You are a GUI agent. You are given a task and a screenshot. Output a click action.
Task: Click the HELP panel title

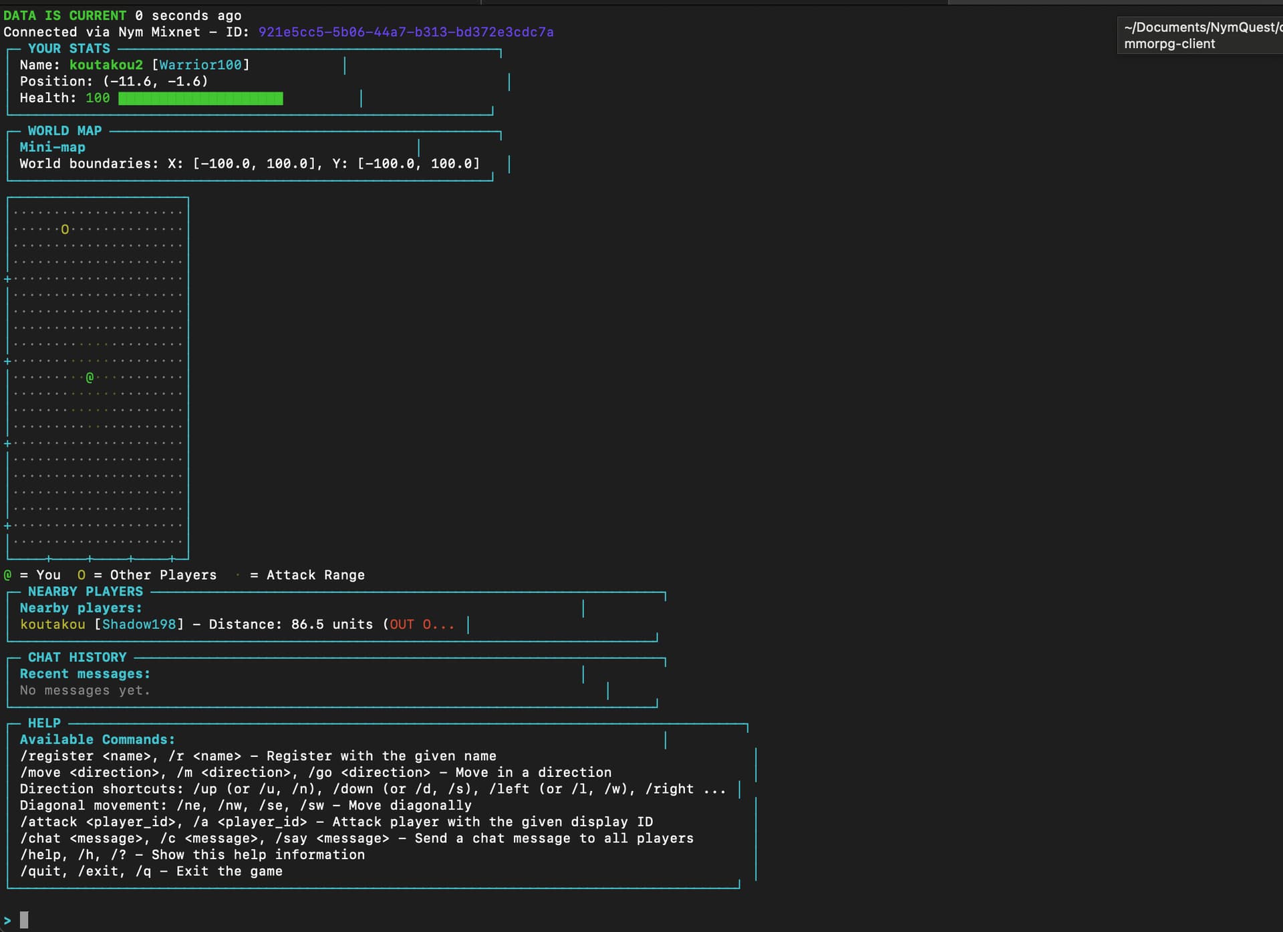click(x=44, y=723)
